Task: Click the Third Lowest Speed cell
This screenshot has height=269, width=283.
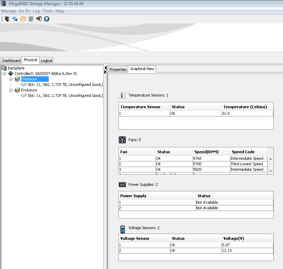Action: (249, 164)
